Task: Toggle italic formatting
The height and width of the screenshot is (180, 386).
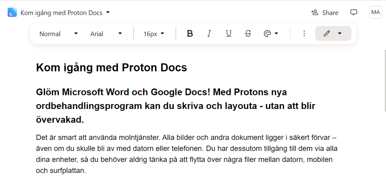Action: tap(209, 34)
